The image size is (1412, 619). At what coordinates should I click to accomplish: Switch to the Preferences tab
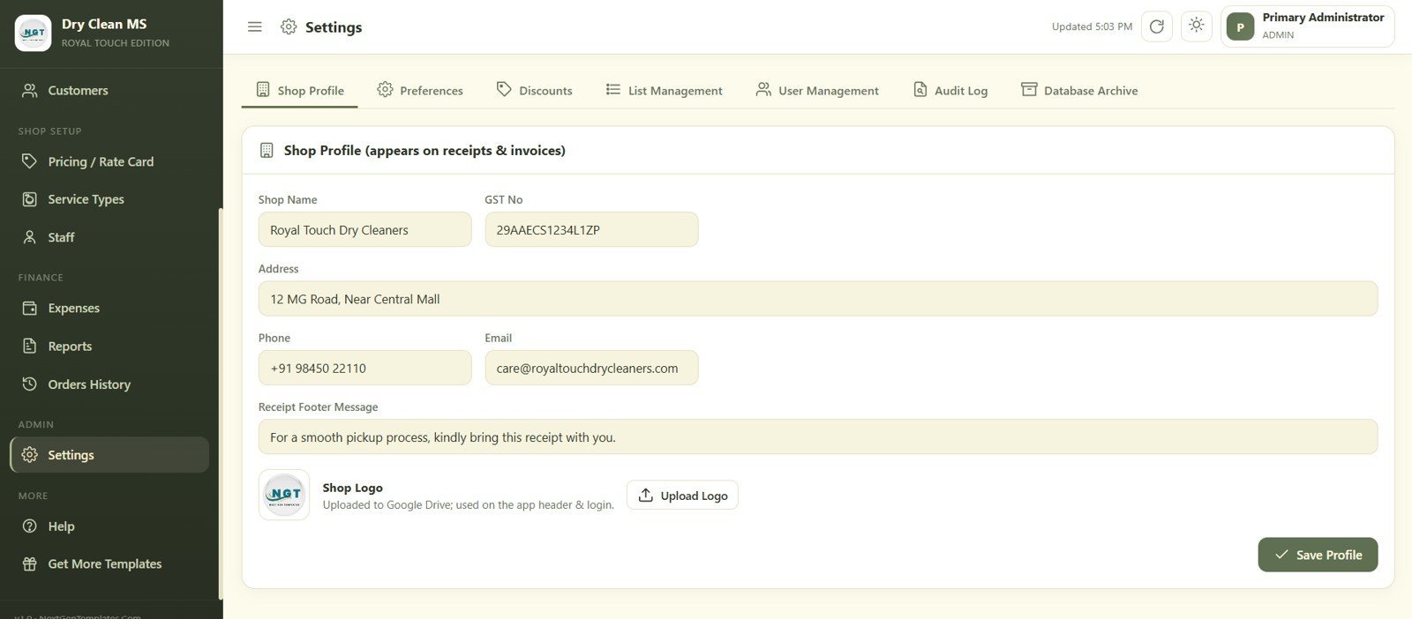[x=420, y=90]
